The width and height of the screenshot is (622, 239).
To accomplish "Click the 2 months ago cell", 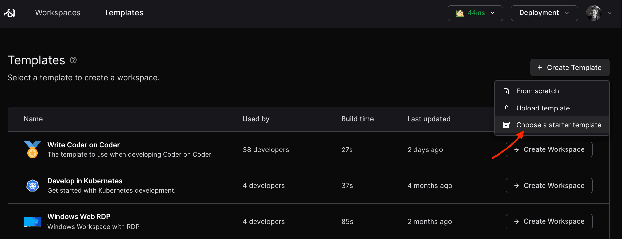I will coord(430,222).
